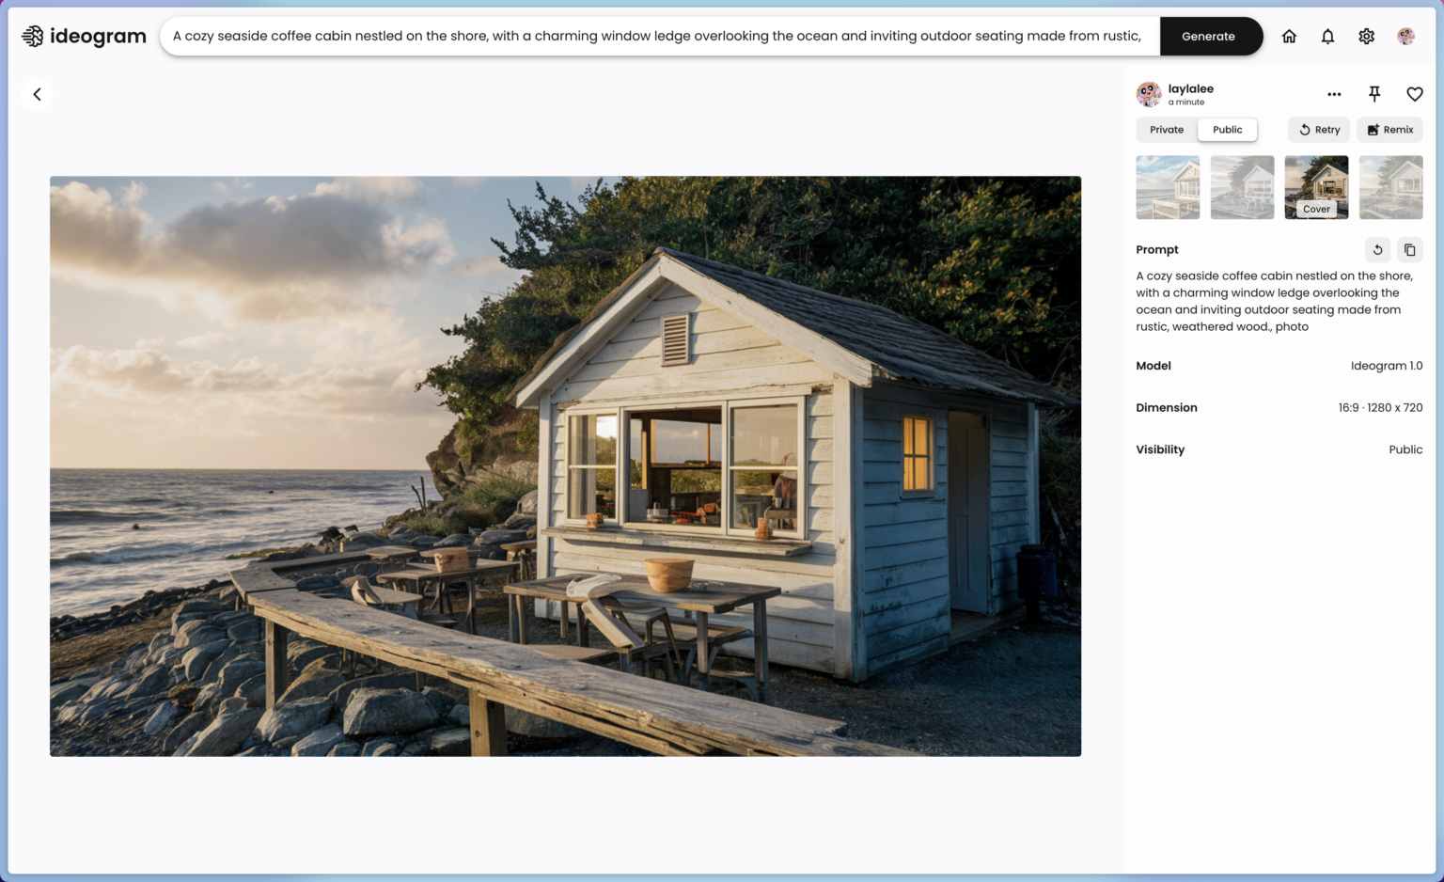Open the laylalee username profile link

click(x=1190, y=89)
